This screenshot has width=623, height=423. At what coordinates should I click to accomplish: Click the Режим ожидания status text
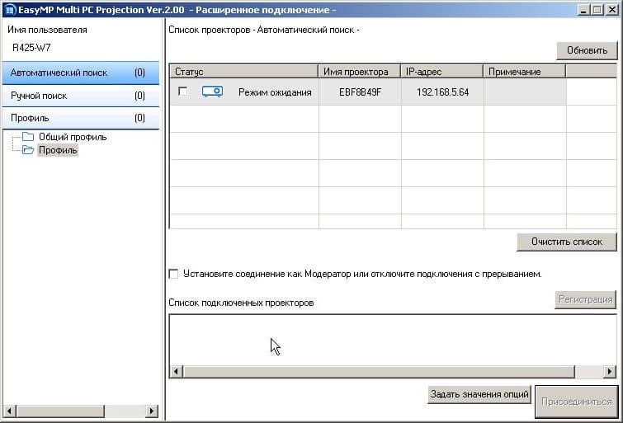(275, 92)
